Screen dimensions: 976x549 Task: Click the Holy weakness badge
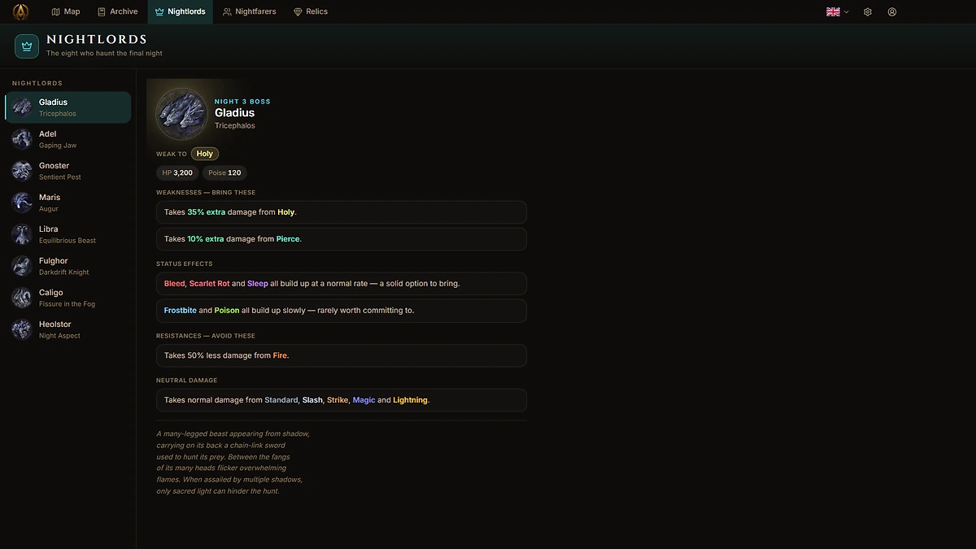tap(205, 154)
